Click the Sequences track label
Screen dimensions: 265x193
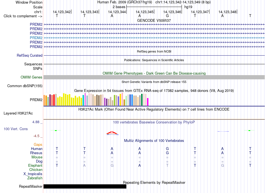[33, 64]
